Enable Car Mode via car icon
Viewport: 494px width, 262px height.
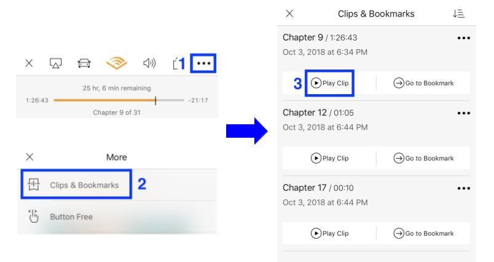[x=84, y=63]
